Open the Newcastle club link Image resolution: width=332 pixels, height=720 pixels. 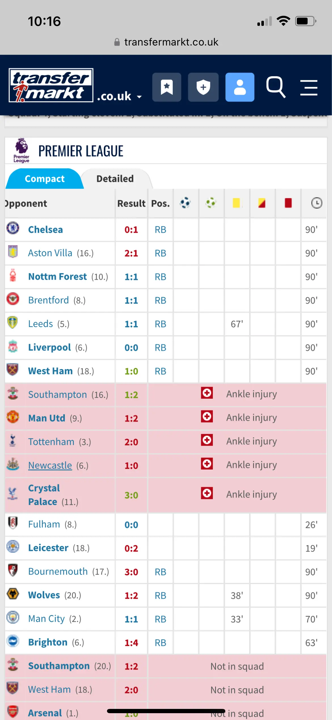pos(50,465)
